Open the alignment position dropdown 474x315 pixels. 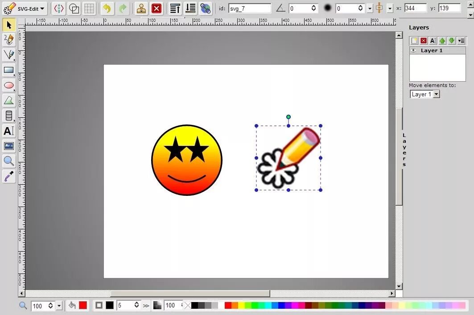tap(390, 9)
